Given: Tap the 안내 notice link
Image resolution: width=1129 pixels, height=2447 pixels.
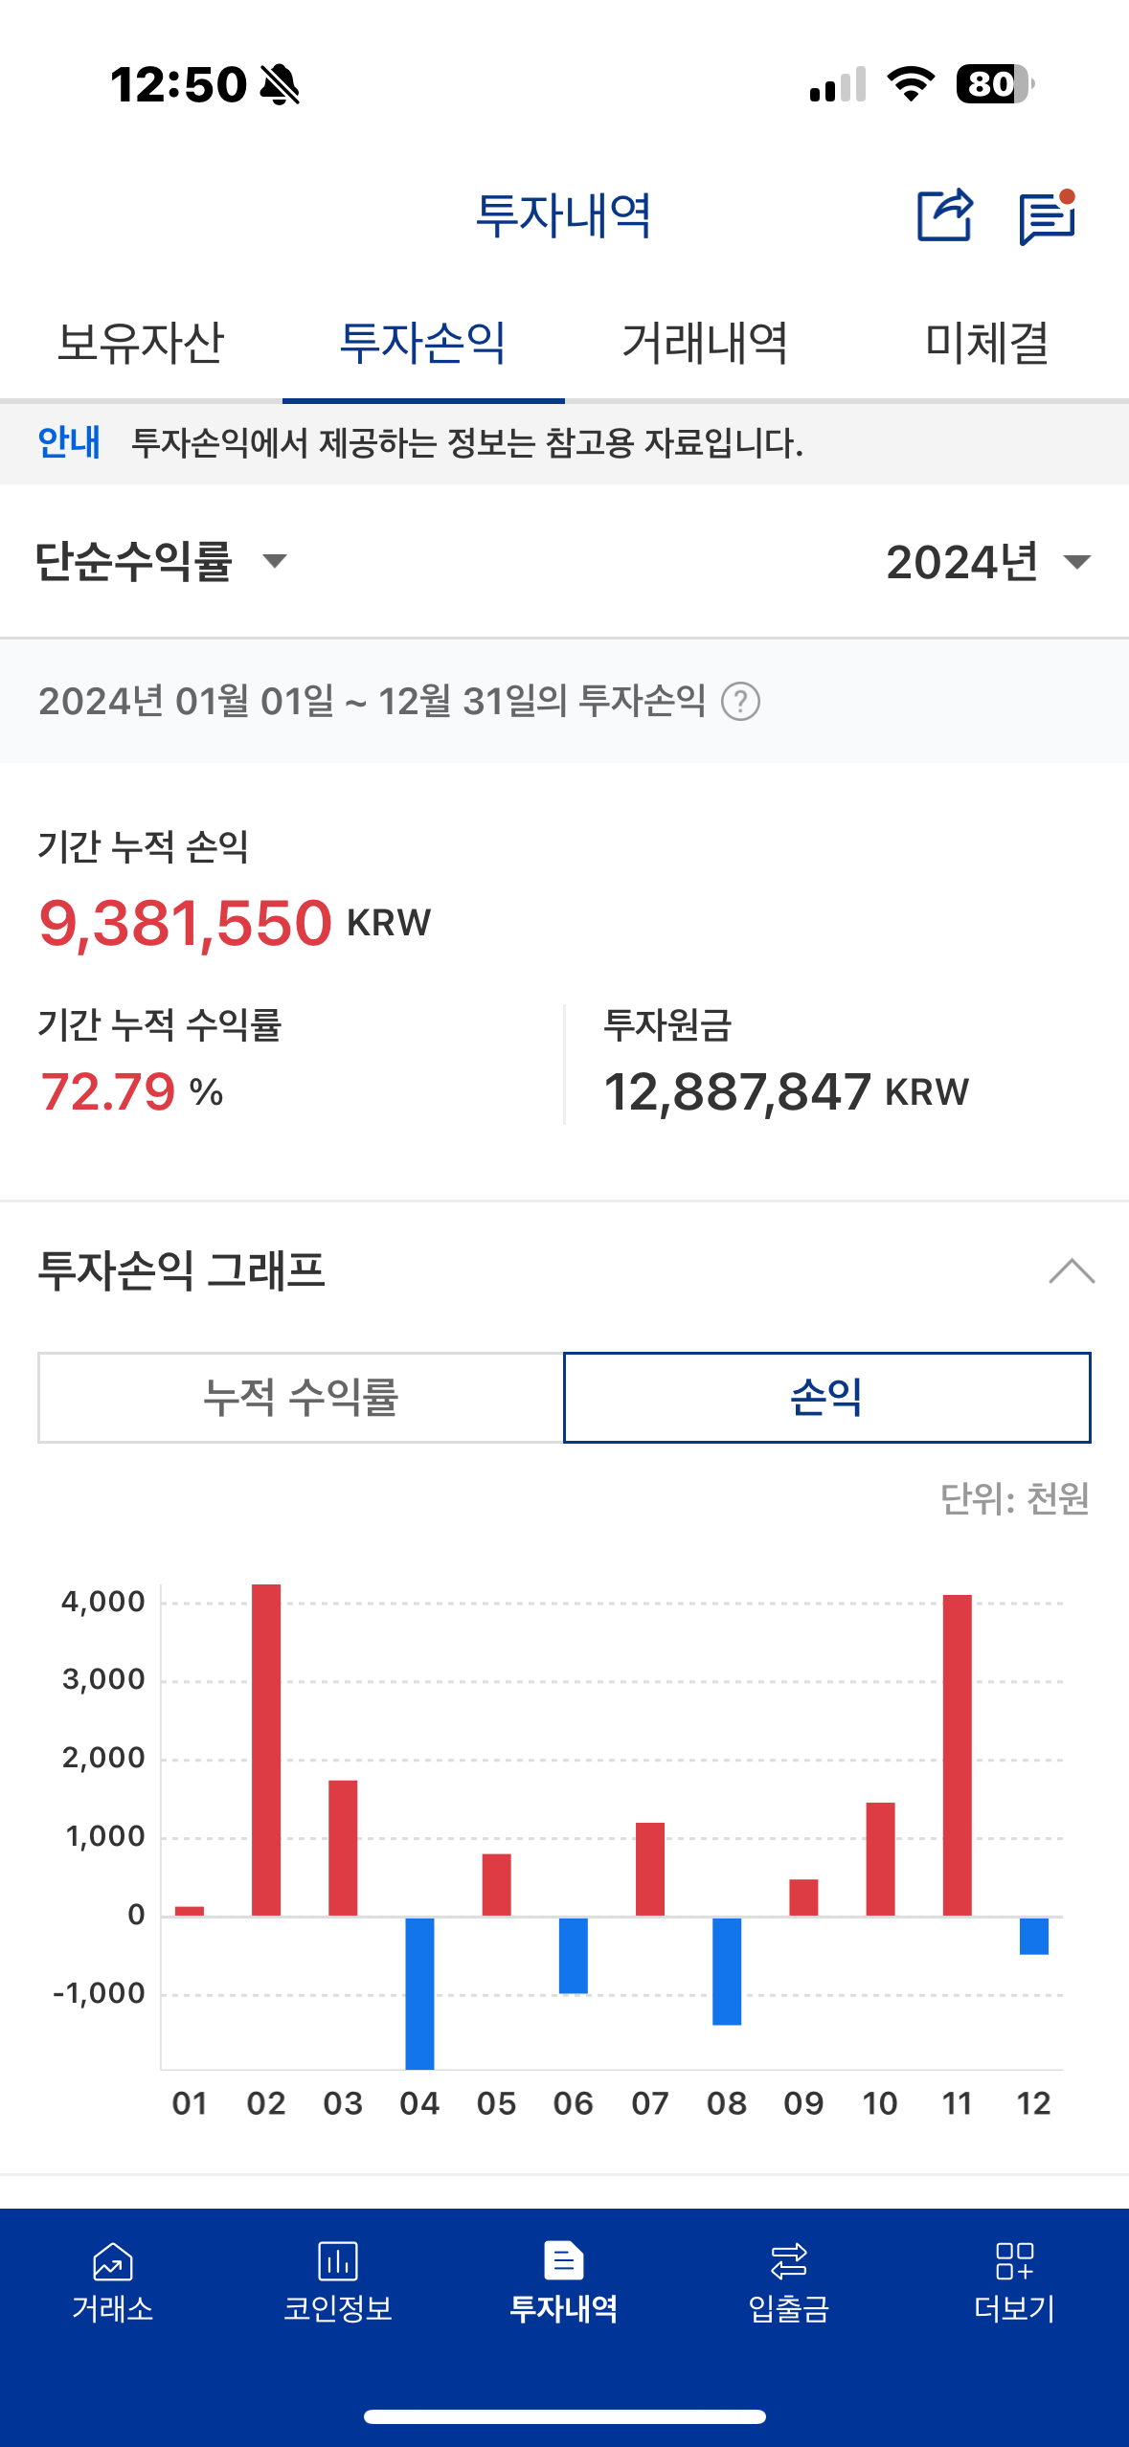Looking at the screenshot, I should click(69, 442).
